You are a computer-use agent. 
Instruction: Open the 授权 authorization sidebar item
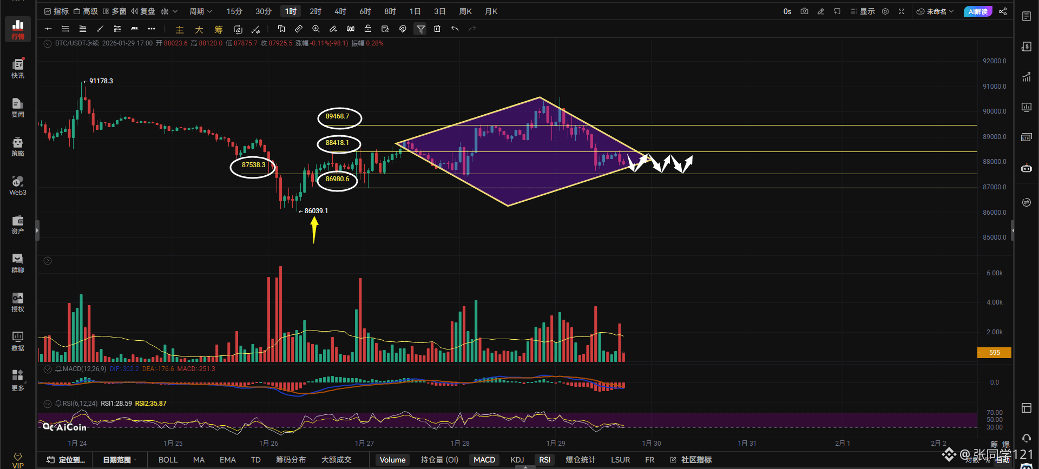tap(18, 302)
